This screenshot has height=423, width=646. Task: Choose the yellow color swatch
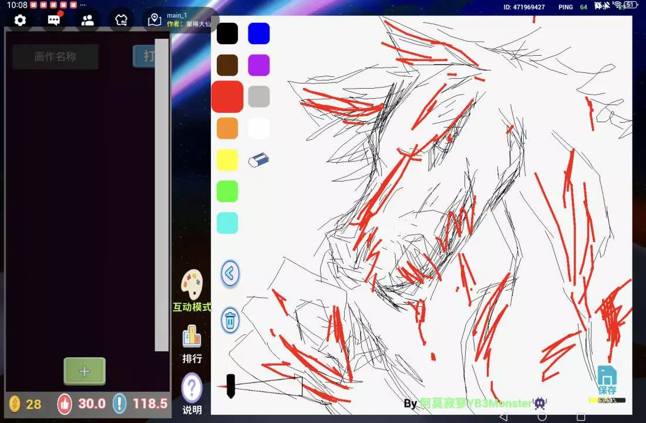[227, 160]
